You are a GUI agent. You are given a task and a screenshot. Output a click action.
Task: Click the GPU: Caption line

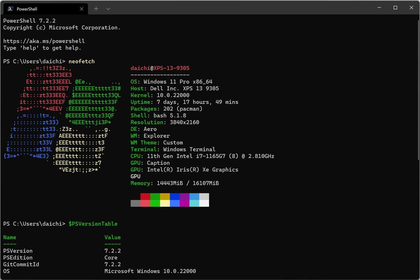point(150,163)
